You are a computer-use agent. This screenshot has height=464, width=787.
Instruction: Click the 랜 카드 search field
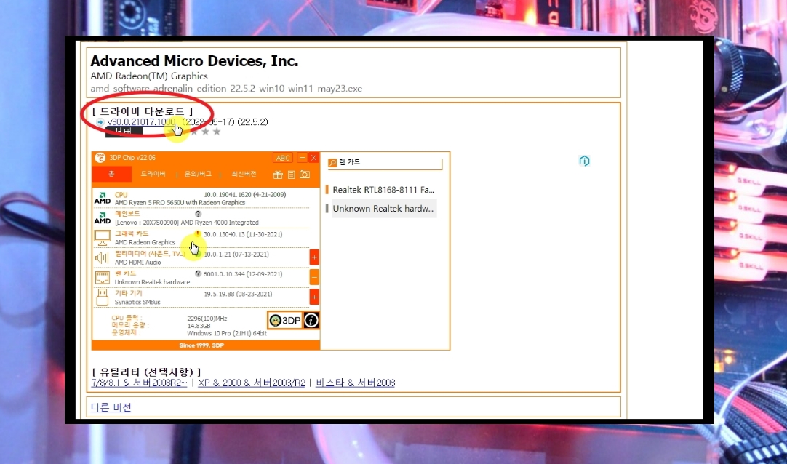coord(385,162)
